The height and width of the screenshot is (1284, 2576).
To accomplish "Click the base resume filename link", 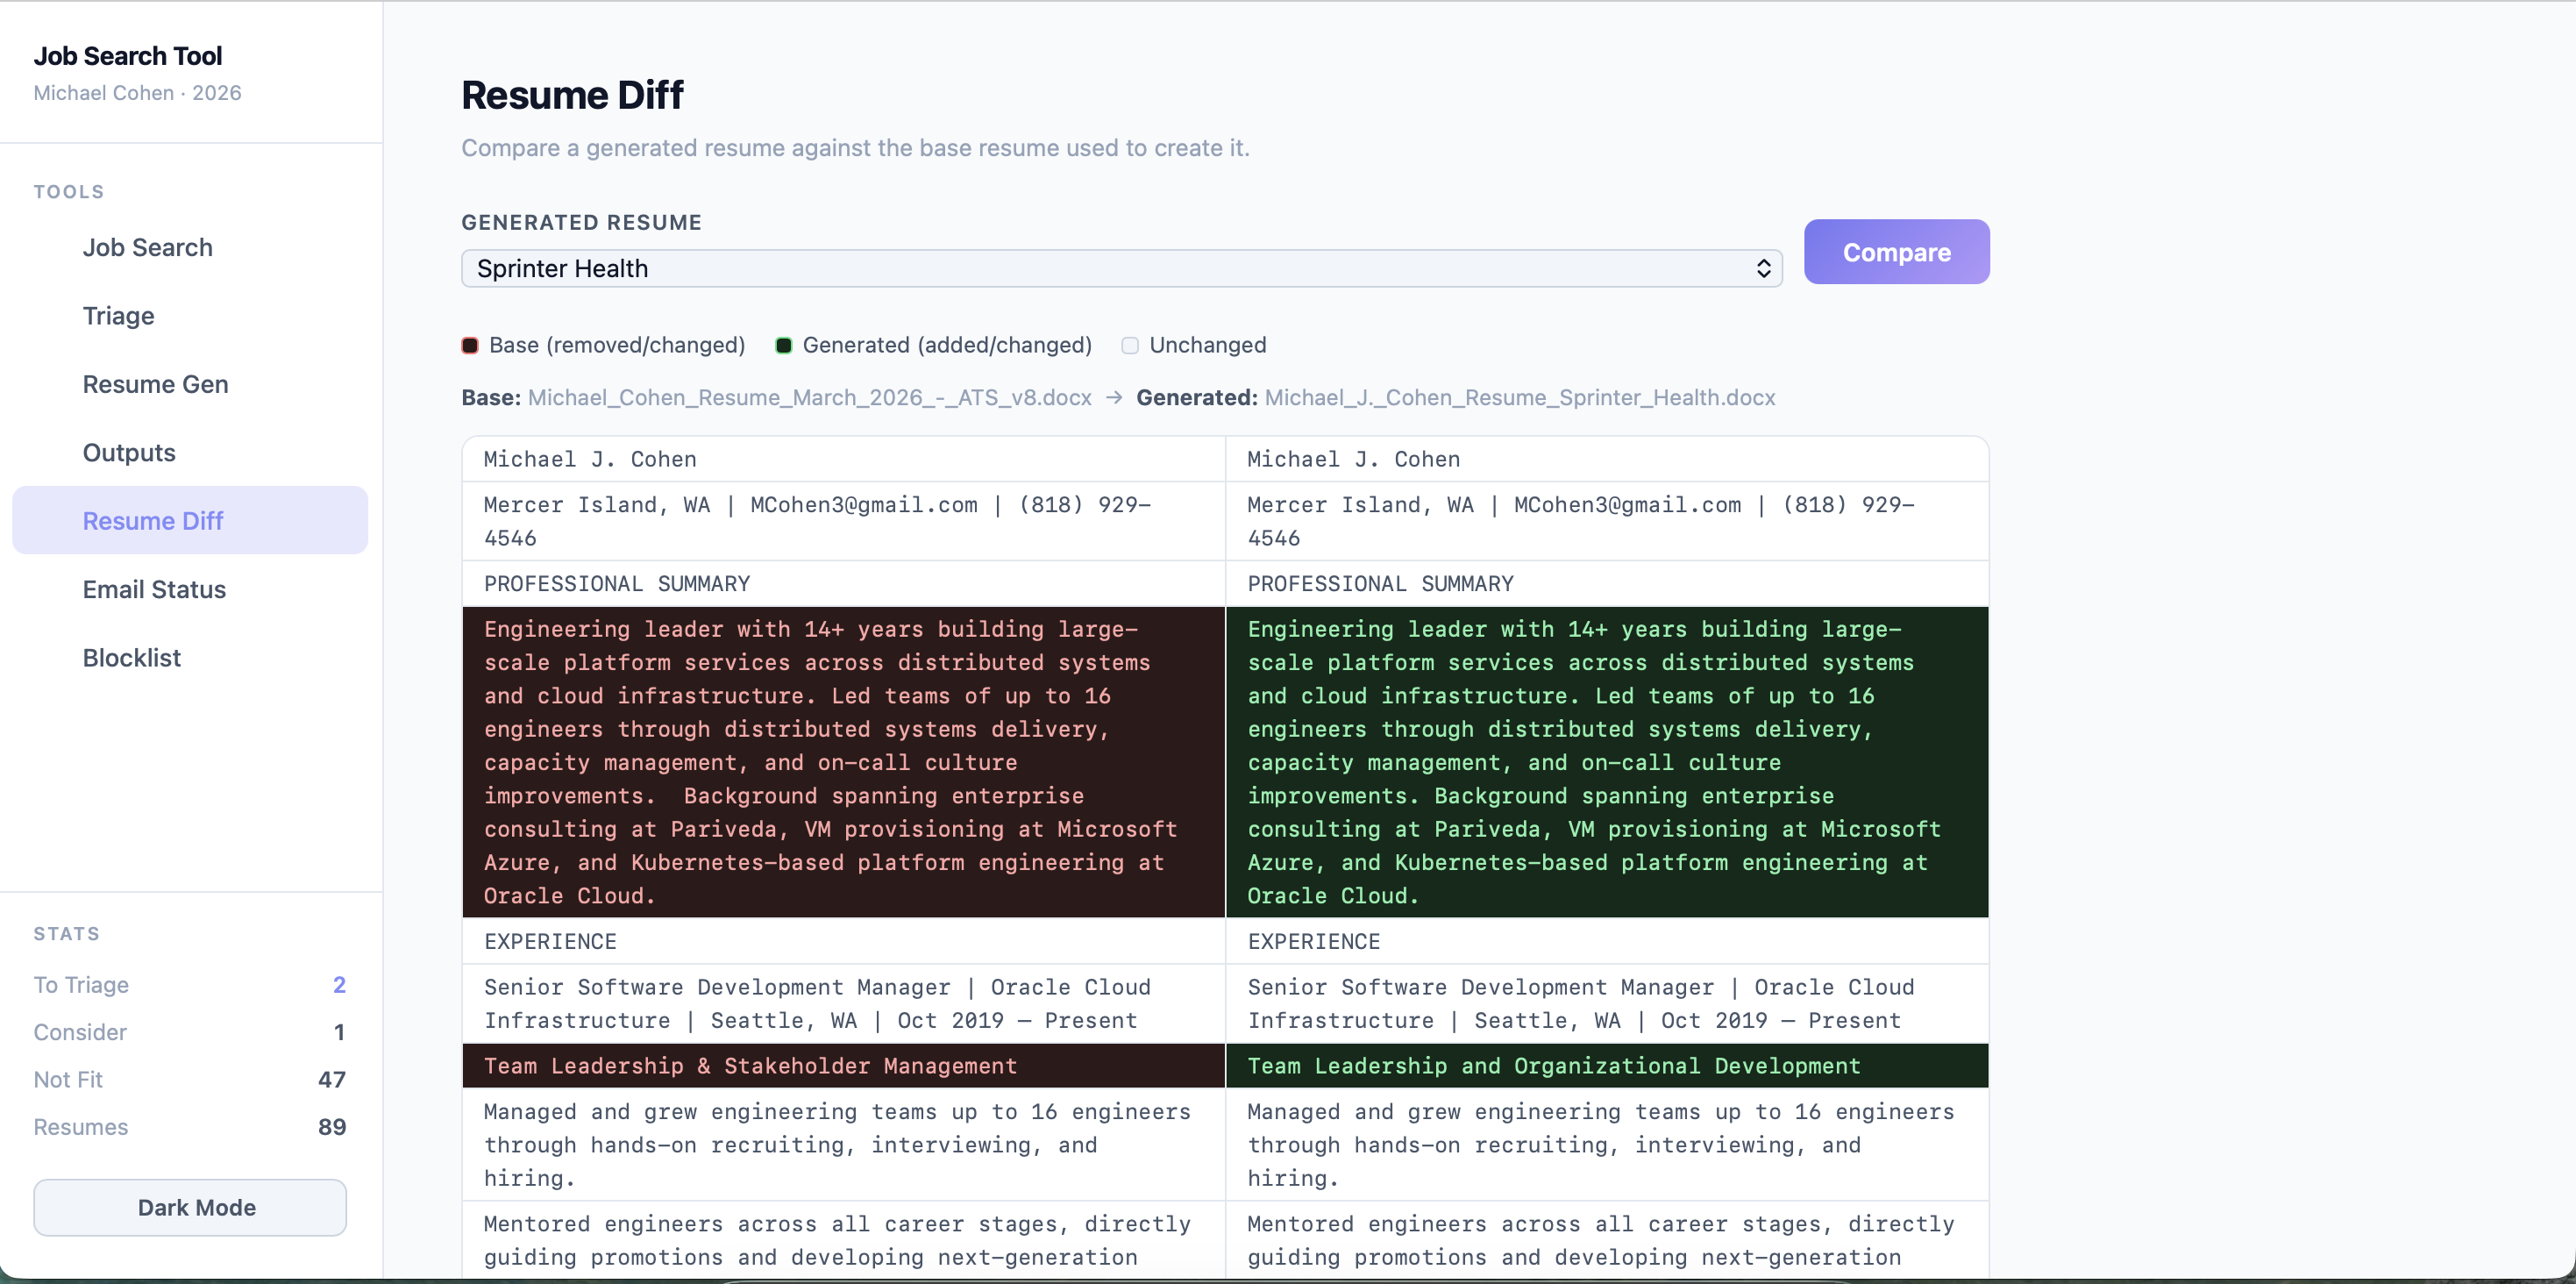I will pyautogui.click(x=809, y=397).
